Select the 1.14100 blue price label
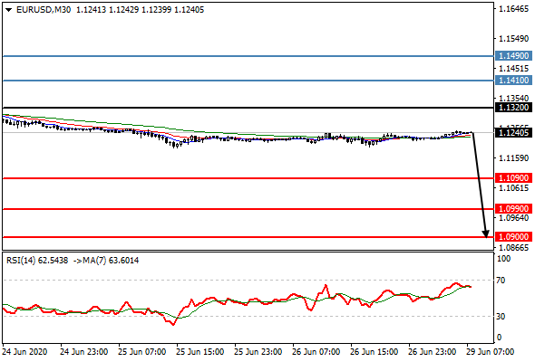Screen dimensions: 535x362 click(x=513, y=81)
